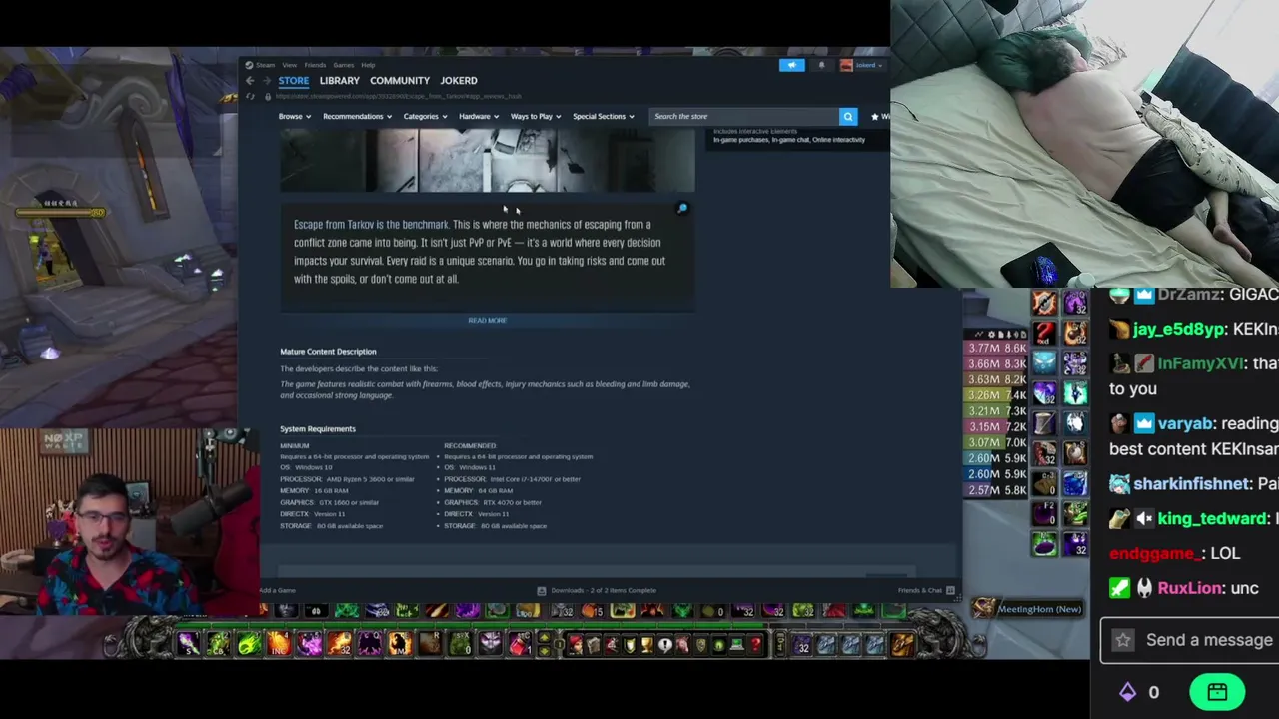Expand the Categories store menu
This screenshot has height=719, width=1279.
pyautogui.click(x=426, y=116)
